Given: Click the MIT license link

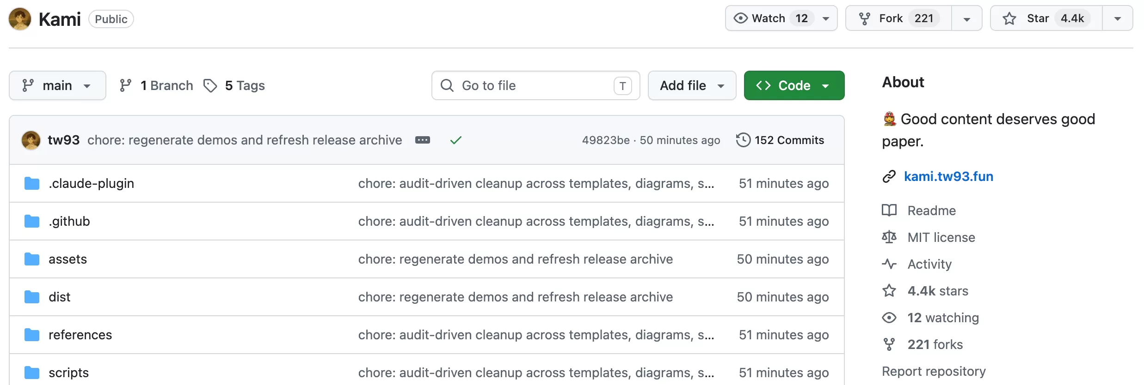Looking at the screenshot, I should [x=941, y=237].
